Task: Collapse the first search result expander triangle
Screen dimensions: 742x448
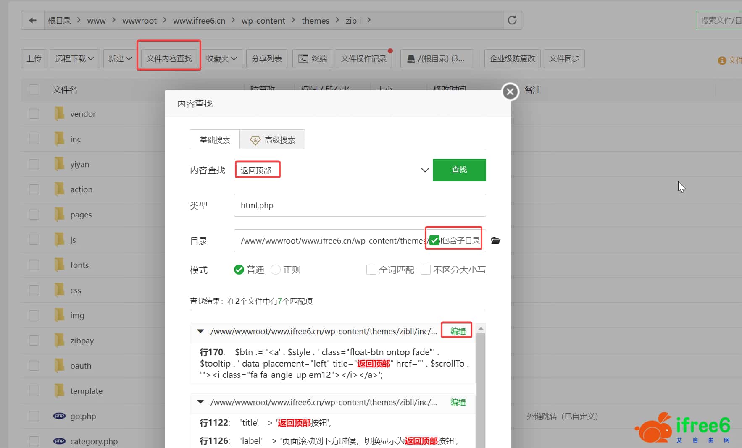Action: (x=200, y=331)
